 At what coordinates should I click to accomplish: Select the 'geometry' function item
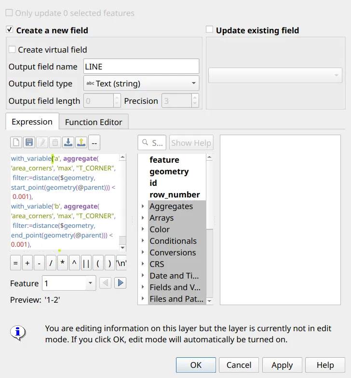(169, 171)
